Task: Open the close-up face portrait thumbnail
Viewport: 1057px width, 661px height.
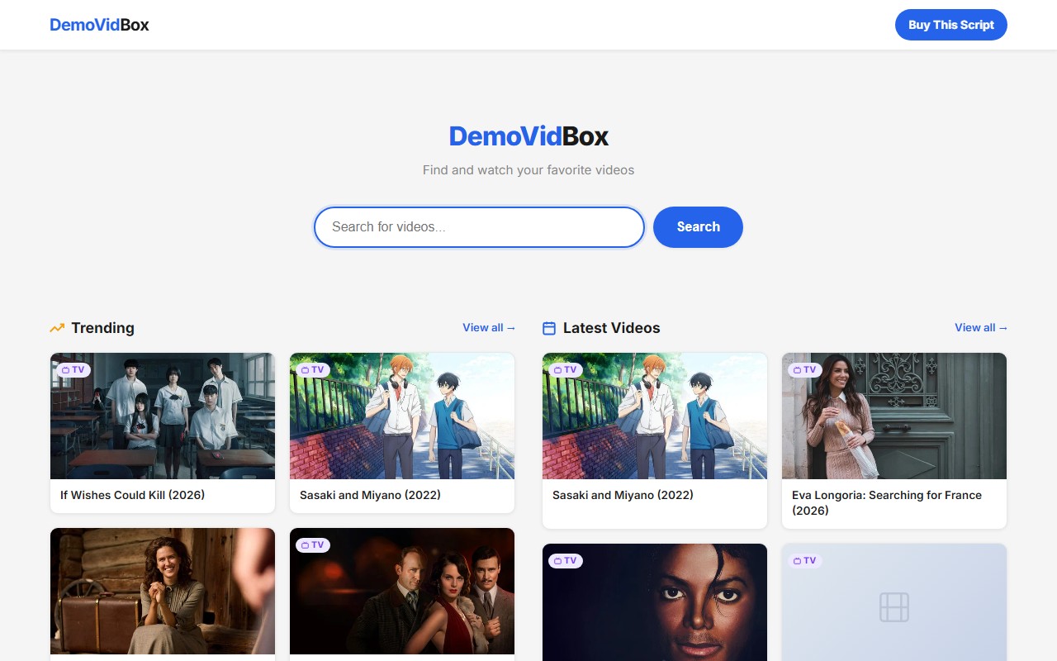Action: point(655,602)
